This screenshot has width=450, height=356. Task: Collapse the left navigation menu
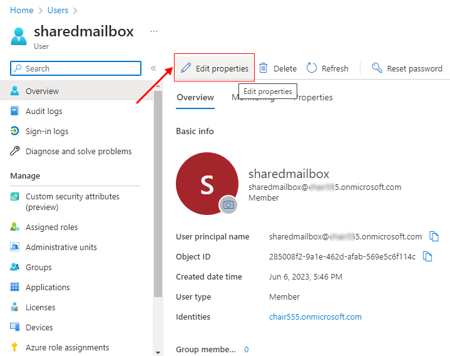click(153, 68)
